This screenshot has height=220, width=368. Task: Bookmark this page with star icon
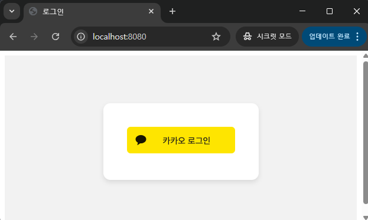(216, 37)
